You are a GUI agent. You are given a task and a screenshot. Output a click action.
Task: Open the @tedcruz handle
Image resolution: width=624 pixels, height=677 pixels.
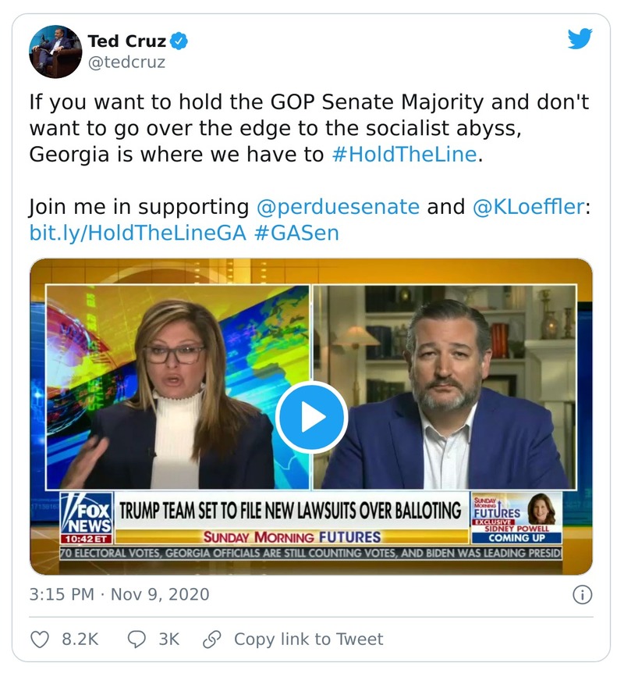[x=126, y=62]
